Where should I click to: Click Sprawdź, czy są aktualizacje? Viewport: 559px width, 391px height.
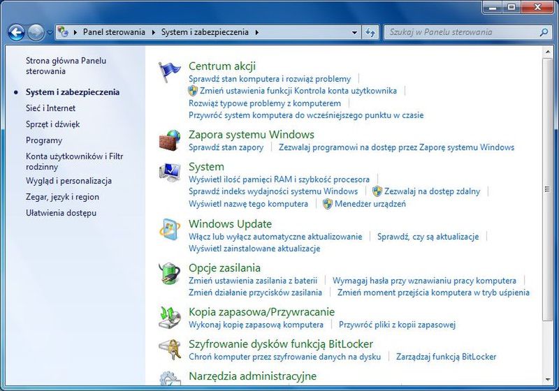pos(428,237)
